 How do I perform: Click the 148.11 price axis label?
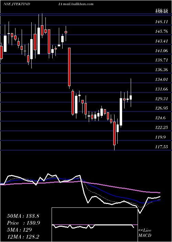(x=161, y=22)
